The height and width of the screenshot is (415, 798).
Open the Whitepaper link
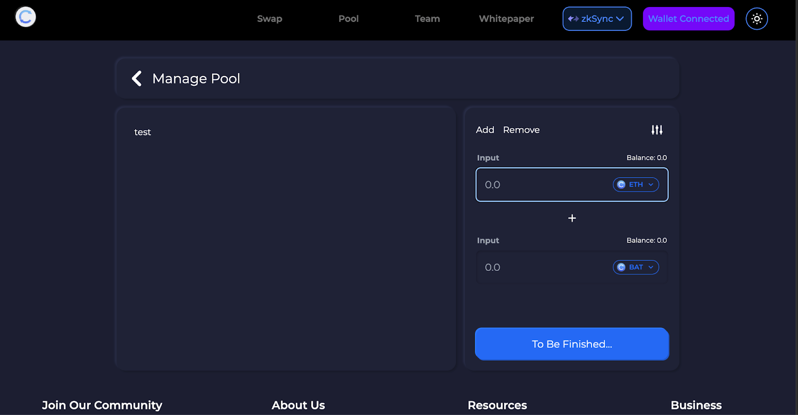[x=506, y=18]
